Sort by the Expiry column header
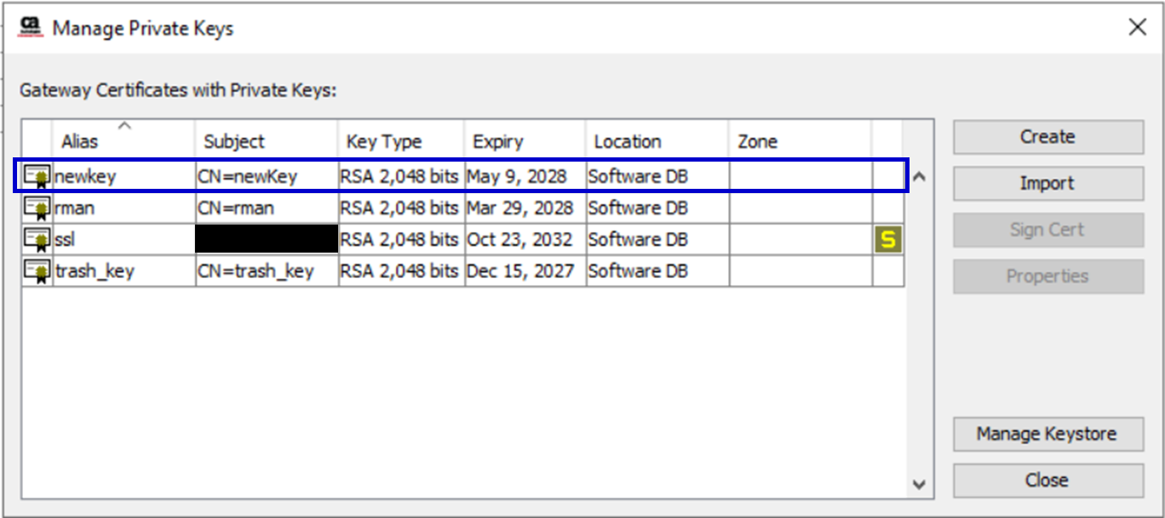This screenshot has height=518, width=1165. coord(498,141)
